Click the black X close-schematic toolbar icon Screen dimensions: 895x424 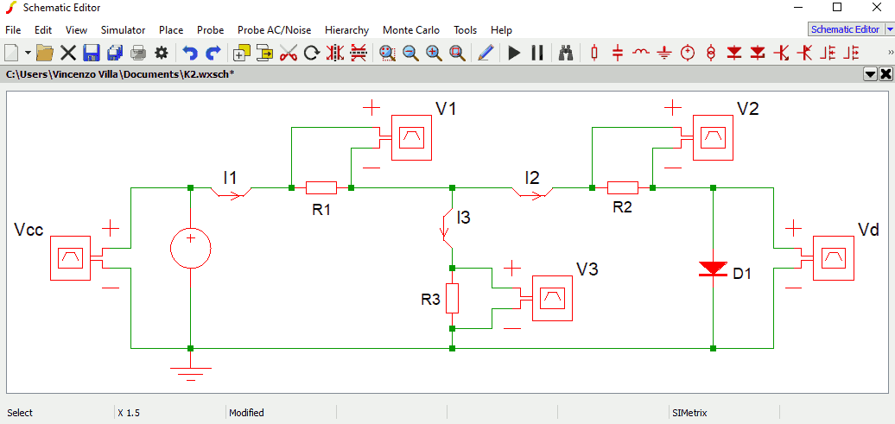tap(68, 53)
